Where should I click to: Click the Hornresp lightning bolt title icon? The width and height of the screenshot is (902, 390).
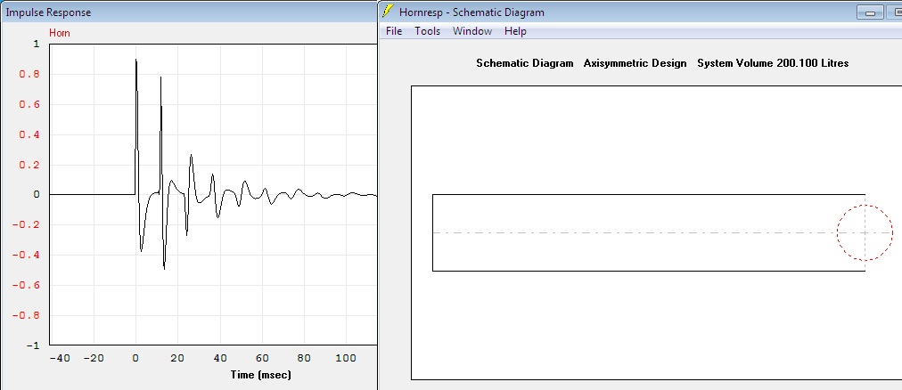pyautogui.click(x=389, y=12)
